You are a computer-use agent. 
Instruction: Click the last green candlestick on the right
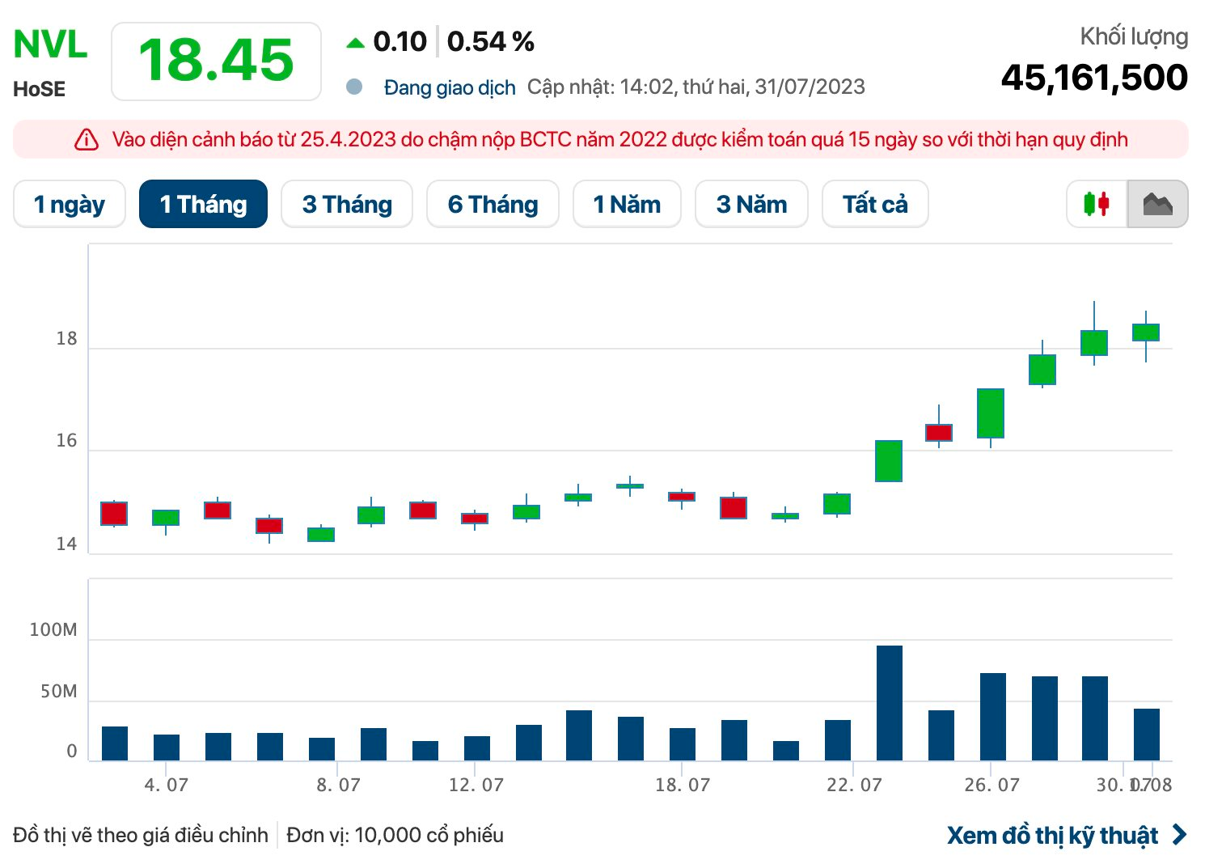[1146, 332]
